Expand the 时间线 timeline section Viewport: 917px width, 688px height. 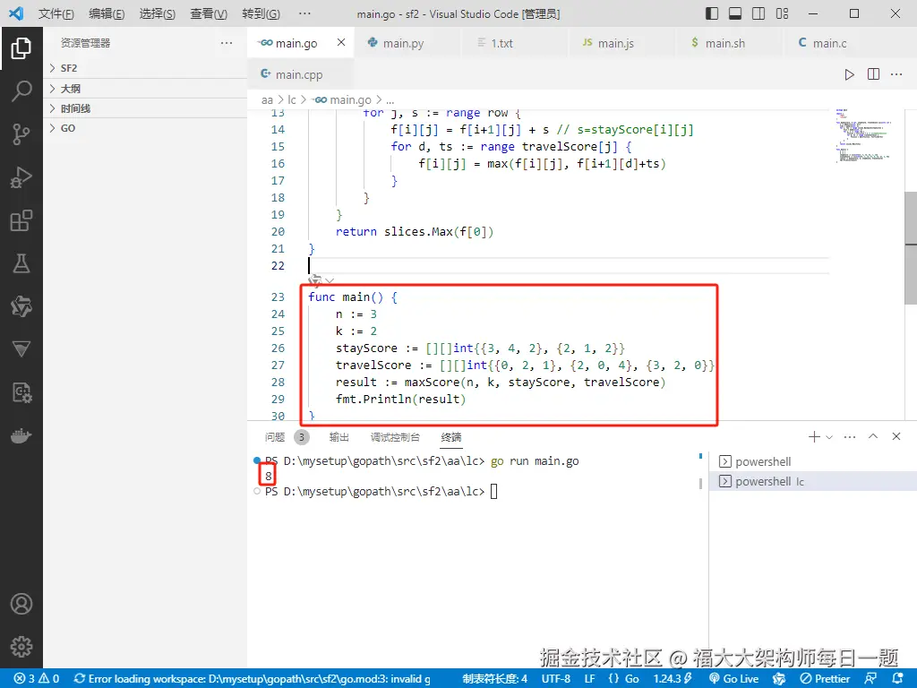coord(145,108)
